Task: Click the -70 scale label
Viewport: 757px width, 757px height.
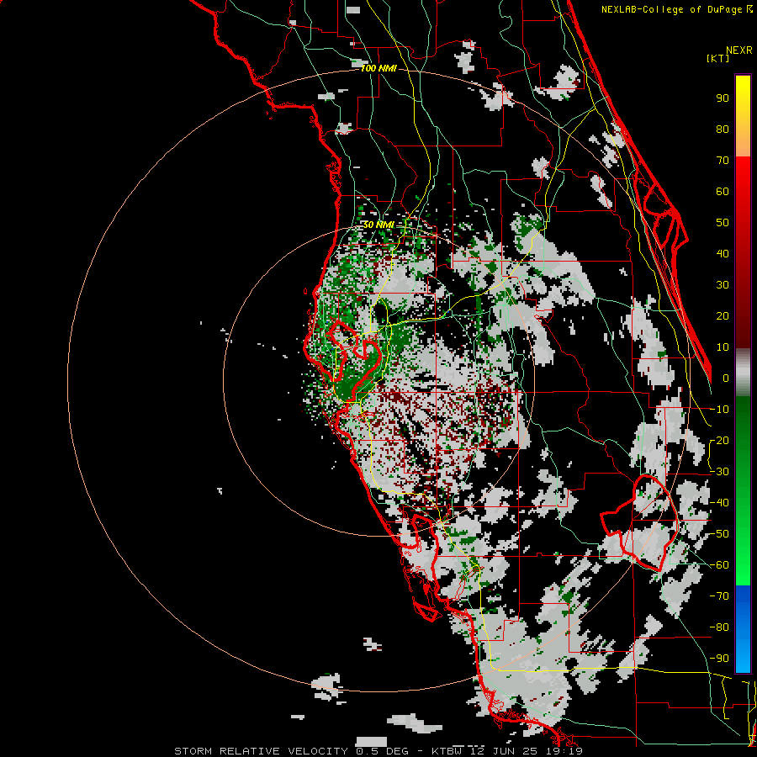Action: pyautogui.click(x=719, y=596)
